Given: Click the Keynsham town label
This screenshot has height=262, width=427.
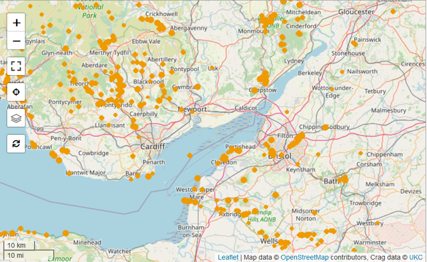Looking at the screenshot, I should tap(301, 170).
